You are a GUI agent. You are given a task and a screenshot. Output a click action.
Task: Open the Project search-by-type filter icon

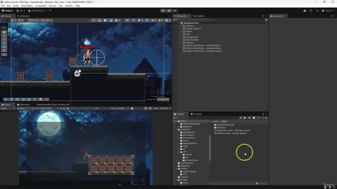pos(245,118)
